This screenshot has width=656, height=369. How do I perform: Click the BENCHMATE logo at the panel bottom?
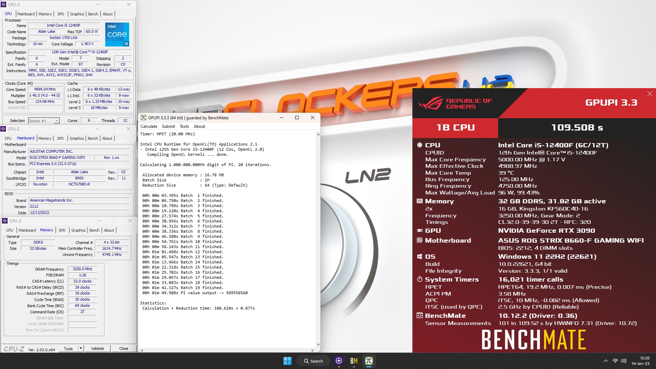click(534, 340)
